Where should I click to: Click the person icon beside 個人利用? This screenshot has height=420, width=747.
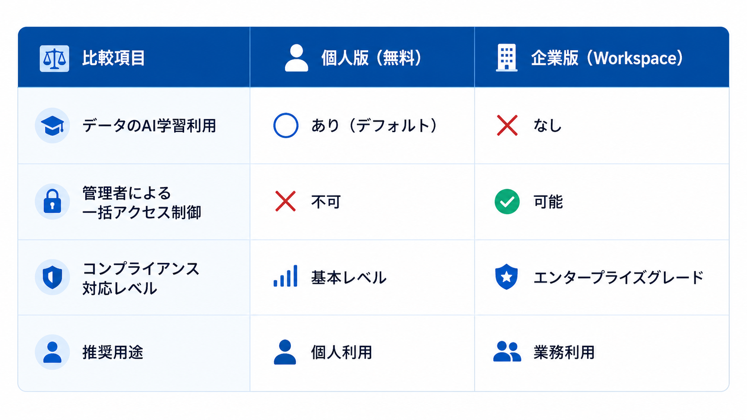tap(285, 352)
